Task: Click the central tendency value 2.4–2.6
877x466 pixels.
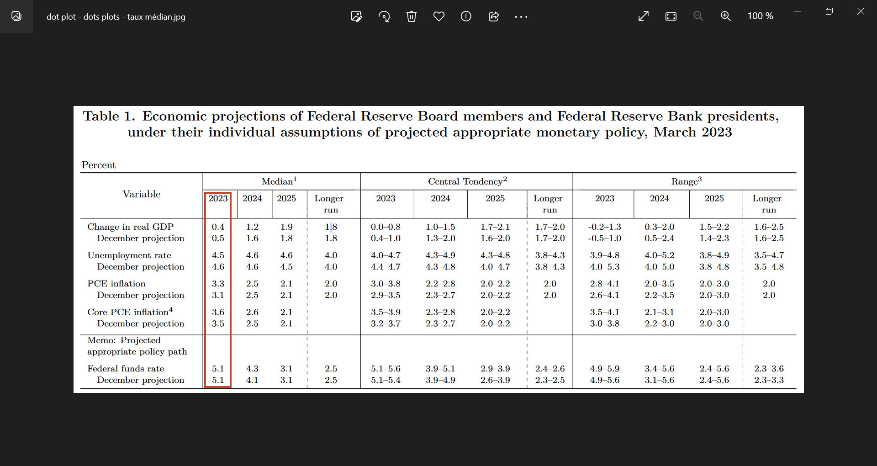Action: 550,369
